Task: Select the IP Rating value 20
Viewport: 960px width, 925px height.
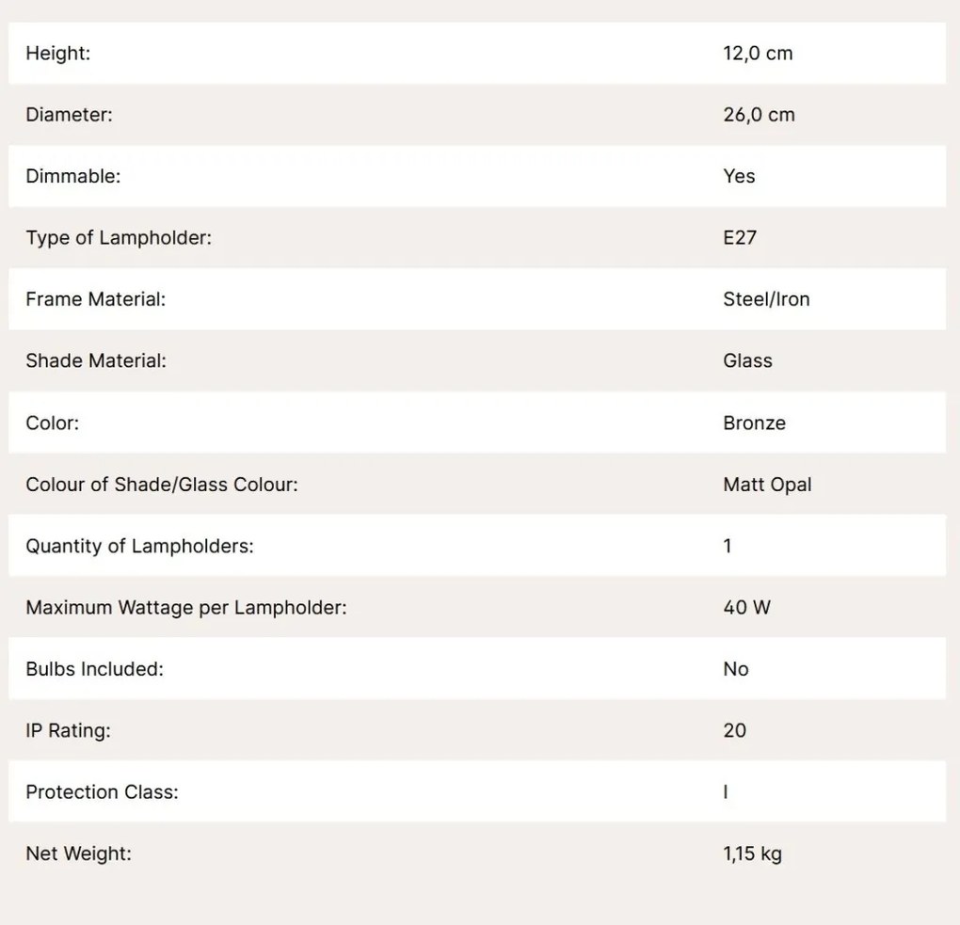Action: coord(735,730)
